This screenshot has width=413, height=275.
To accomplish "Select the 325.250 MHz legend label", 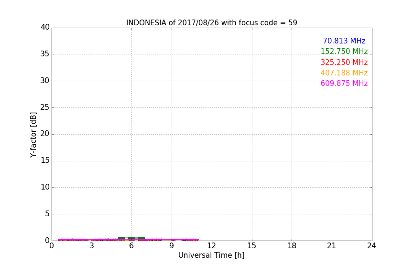I will pos(344,63).
